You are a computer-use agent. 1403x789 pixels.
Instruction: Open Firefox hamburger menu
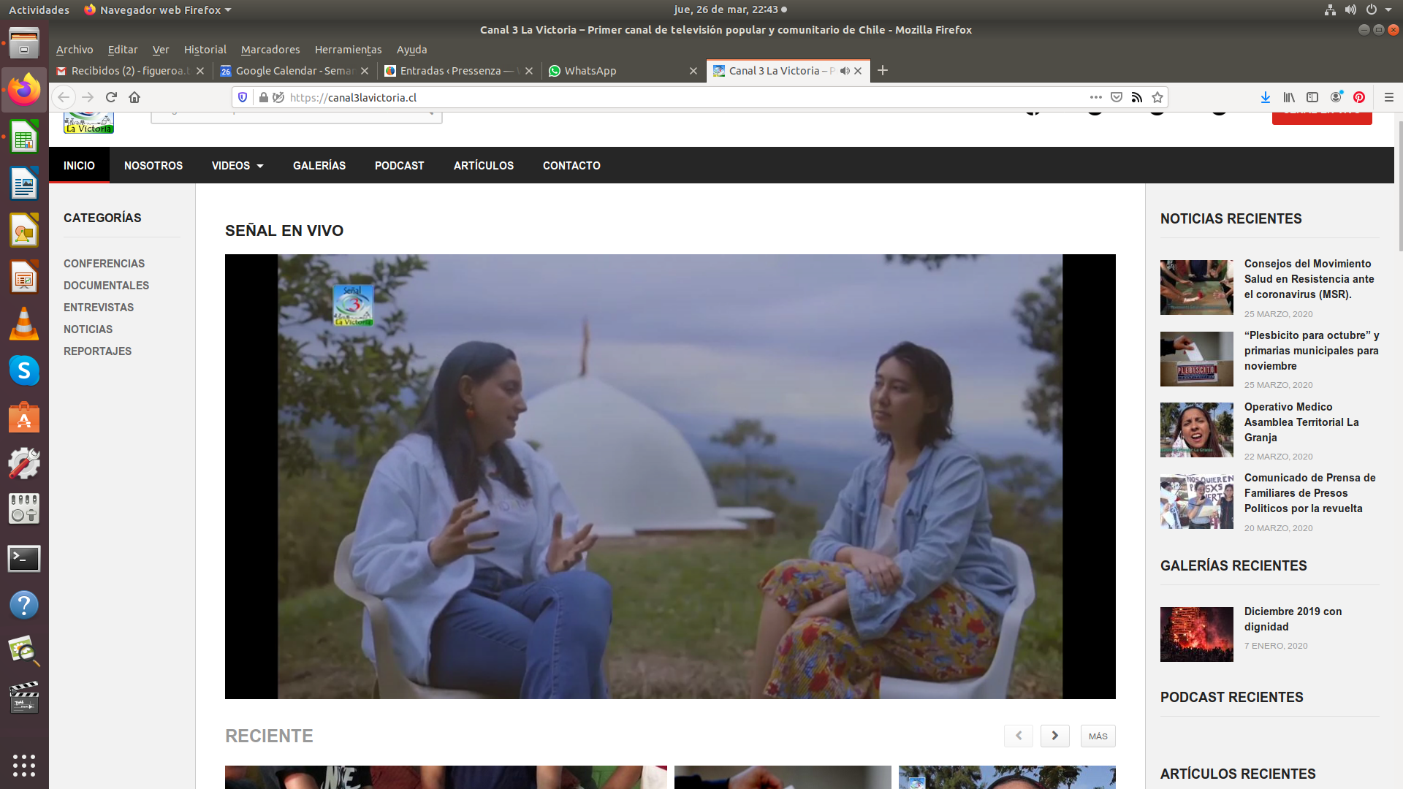click(x=1389, y=97)
